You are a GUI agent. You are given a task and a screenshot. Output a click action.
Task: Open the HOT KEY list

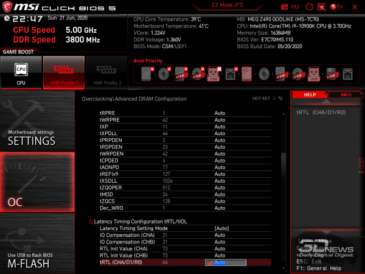click(x=262, y=98)
